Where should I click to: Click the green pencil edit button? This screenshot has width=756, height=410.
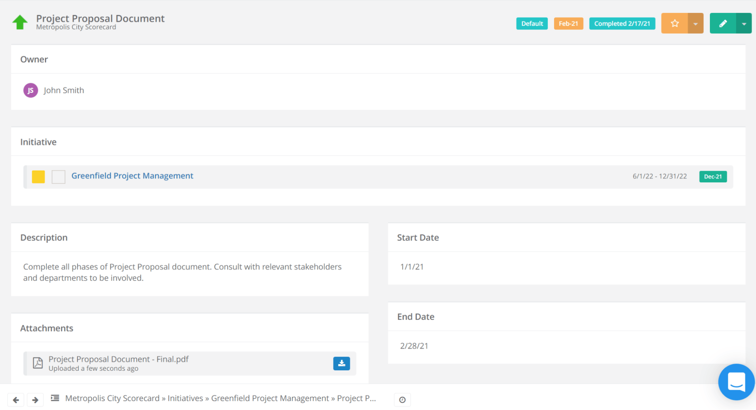click(723, 23)
